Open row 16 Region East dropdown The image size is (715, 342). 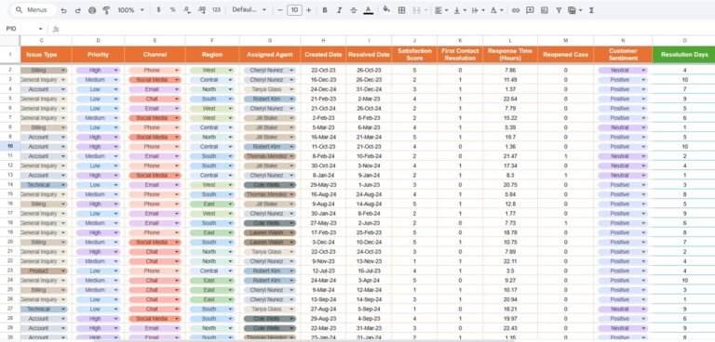tap(230, 204)
